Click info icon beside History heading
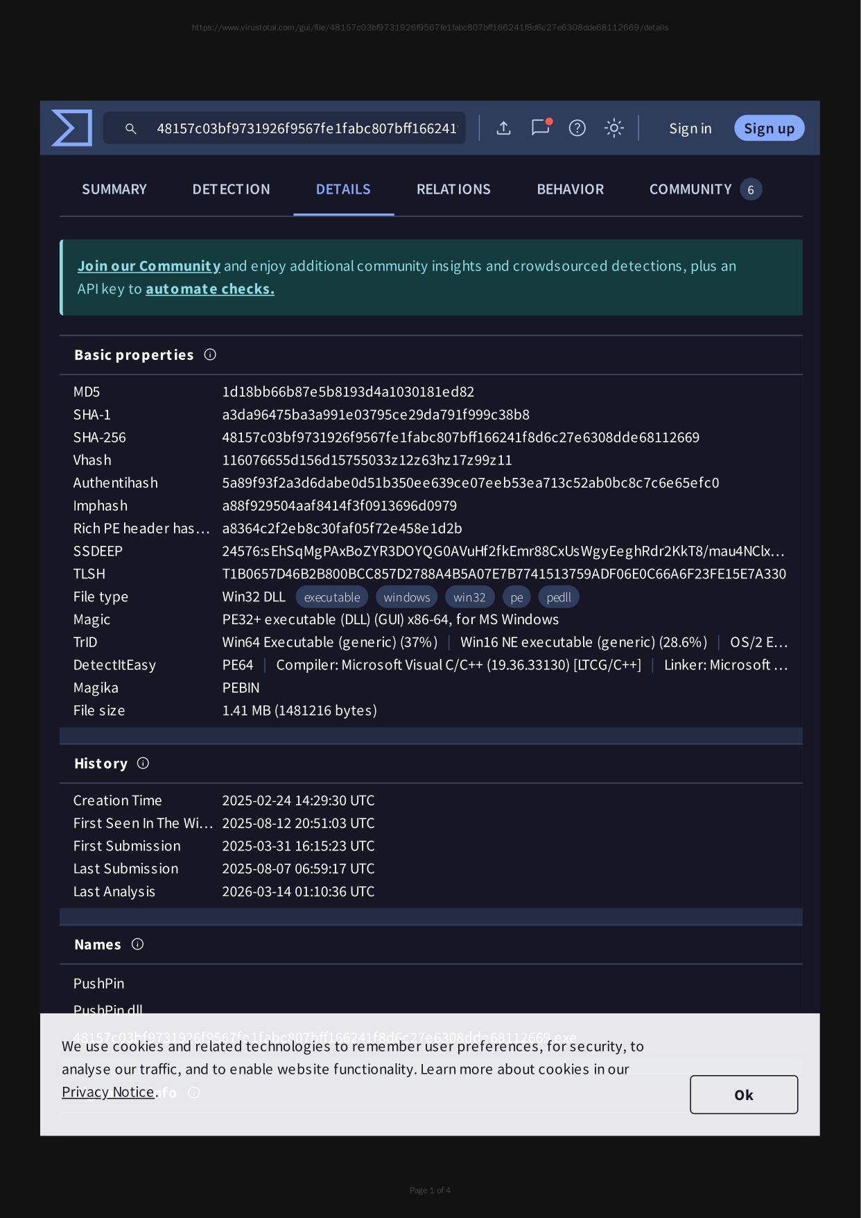 coord(143,764)
